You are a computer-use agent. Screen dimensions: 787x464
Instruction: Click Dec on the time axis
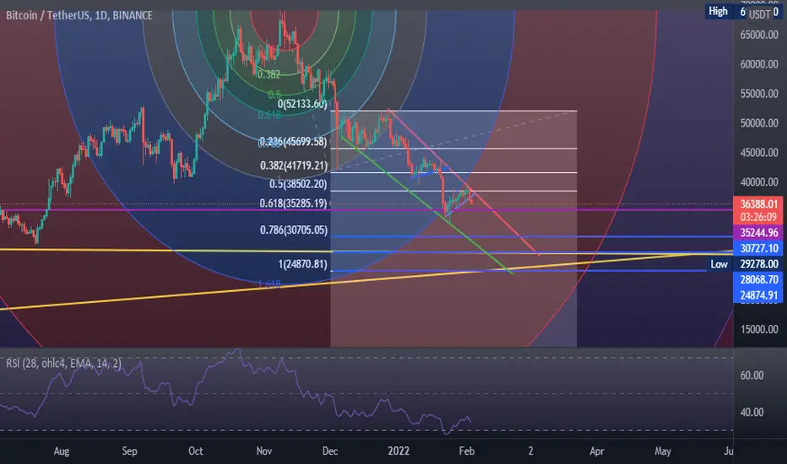pyautogui.click(x=330, y=451)
